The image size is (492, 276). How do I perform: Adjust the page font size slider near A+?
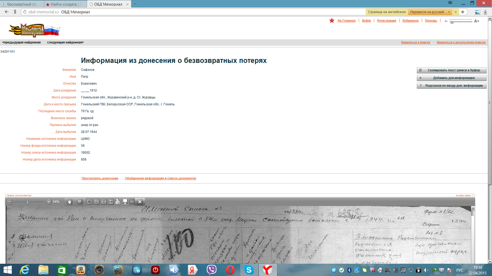461,21
